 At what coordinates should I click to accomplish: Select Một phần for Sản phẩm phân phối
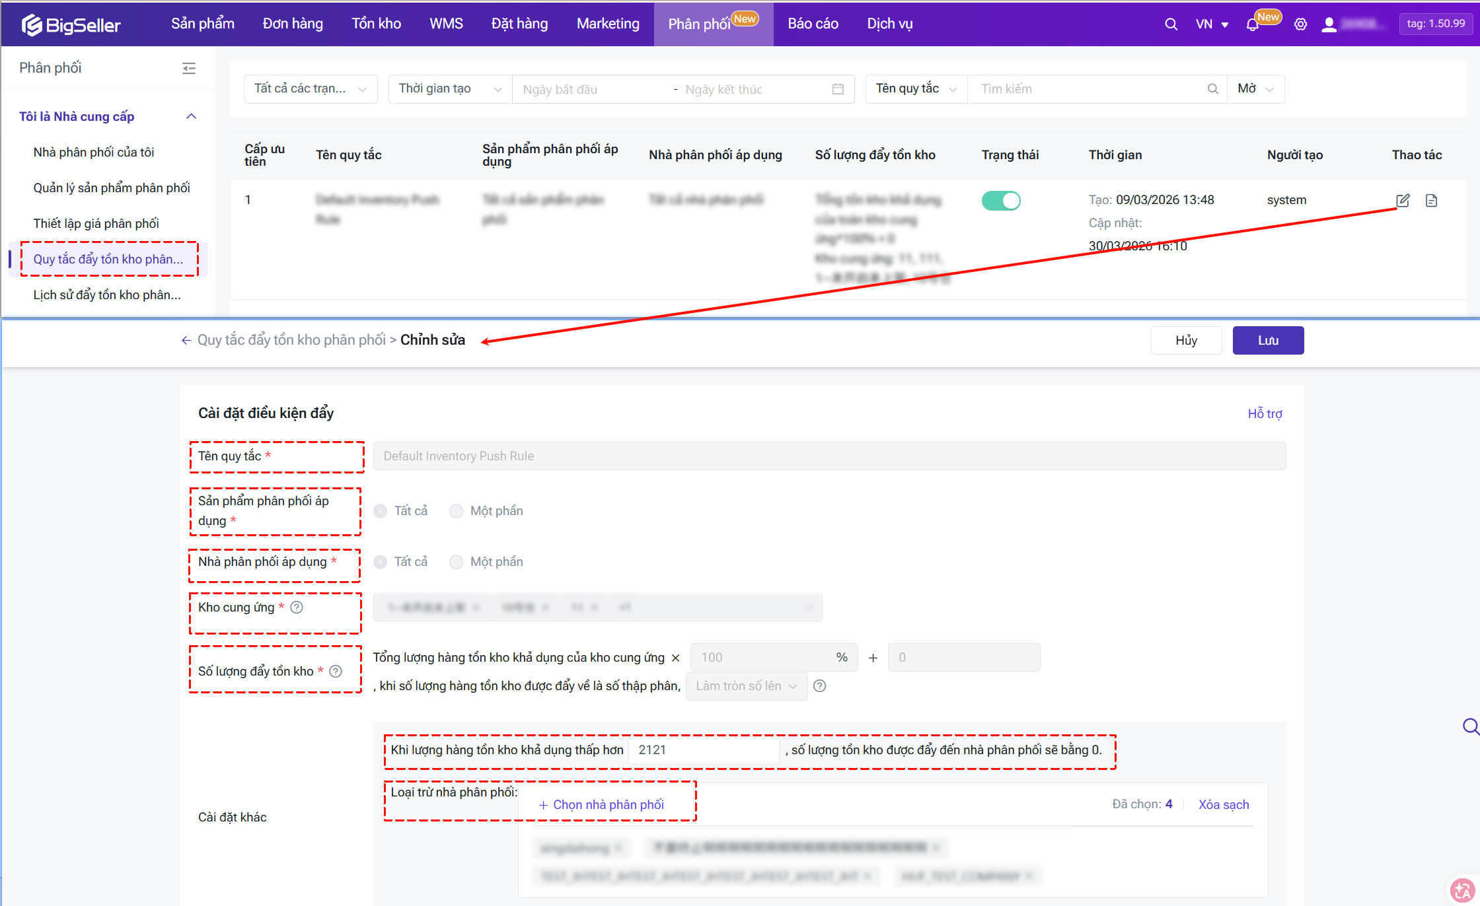pyautogui.click(x=456, y=511)
